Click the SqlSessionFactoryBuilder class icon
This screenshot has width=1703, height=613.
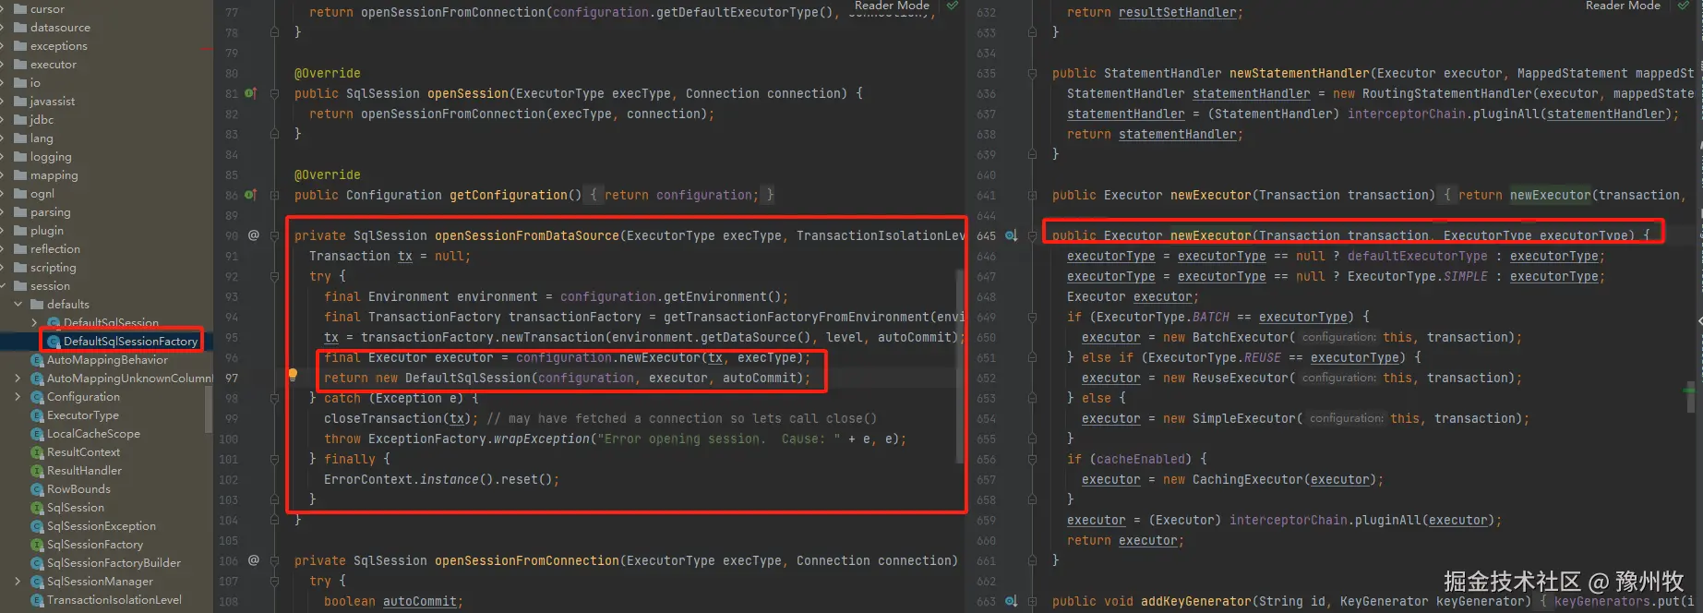click(x=38, y=563)
